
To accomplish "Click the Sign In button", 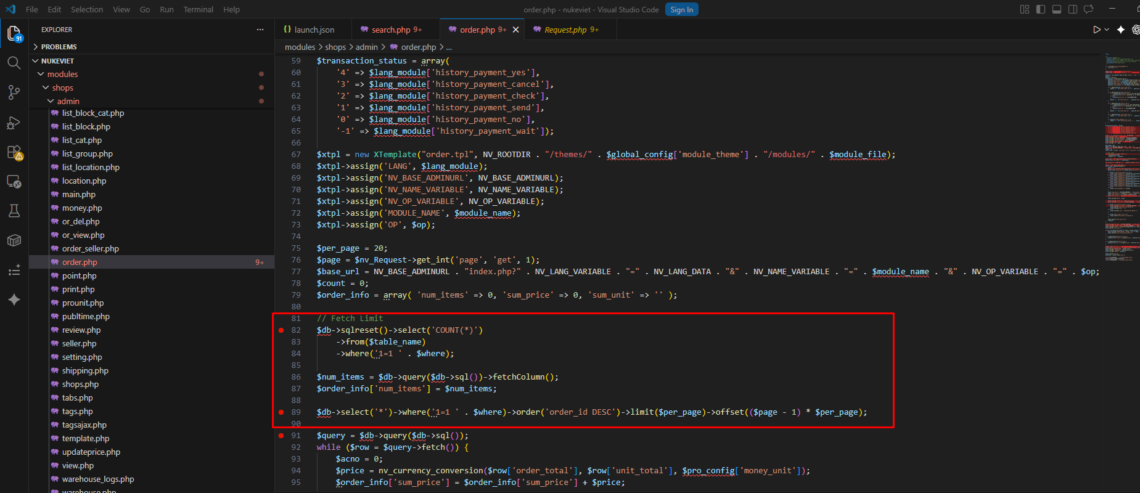I will pyautogui.click(x=681, y=9).
